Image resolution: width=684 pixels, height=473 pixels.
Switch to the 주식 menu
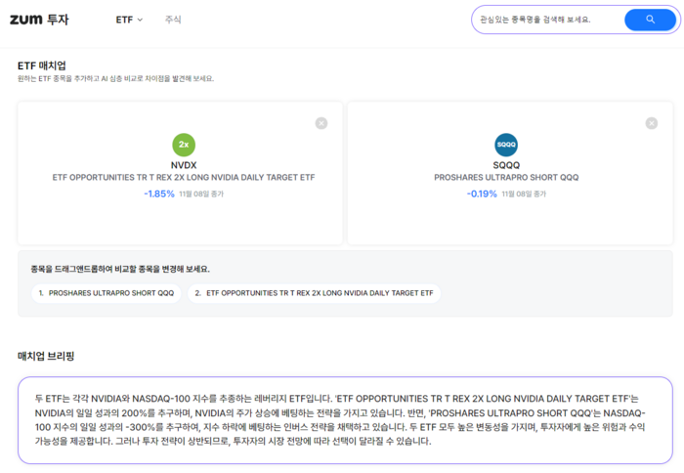(x=173, y=20)
